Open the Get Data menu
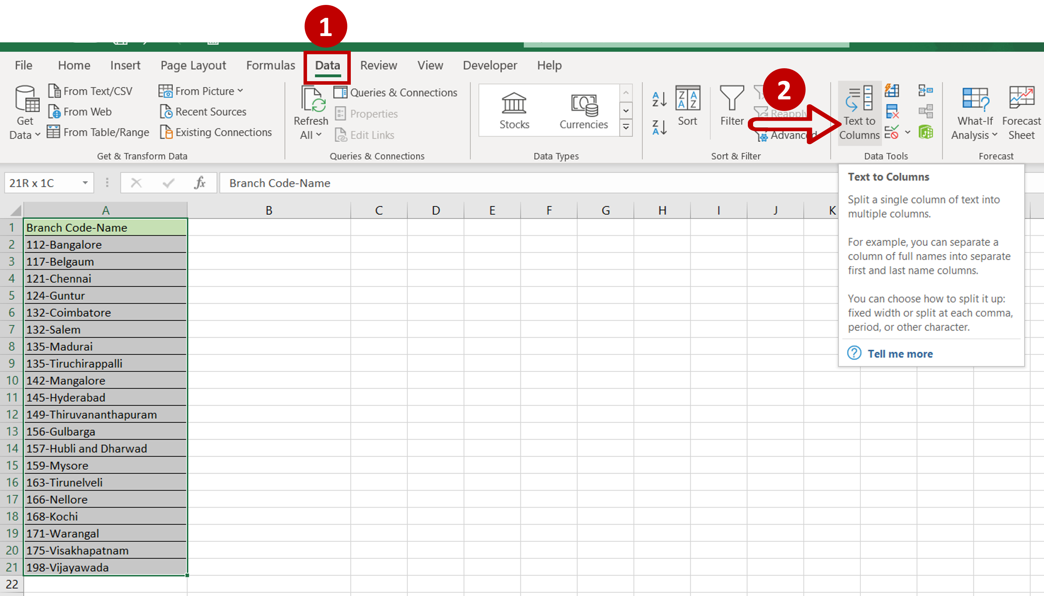Screen dimensions: 1044x596 [x=25, y=113]
